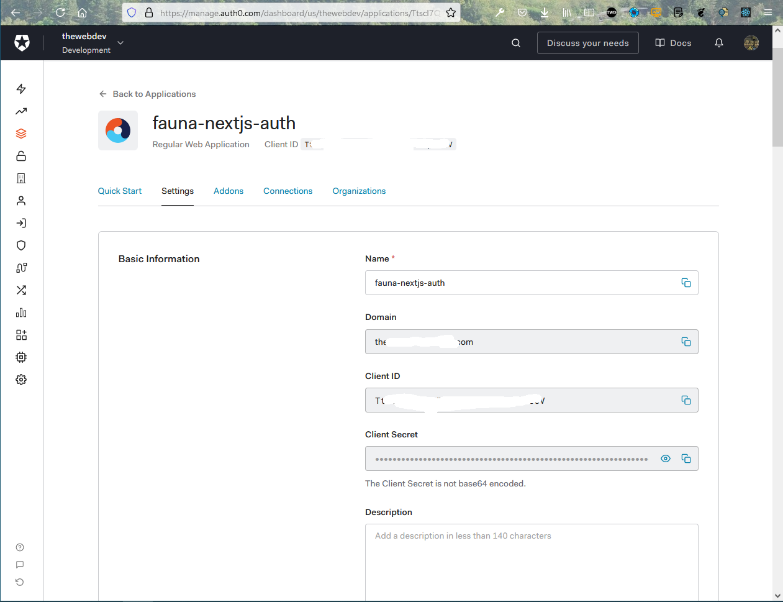
Task: Click into the Name input field
Action: pyautogui.click(x=532, y=283)
